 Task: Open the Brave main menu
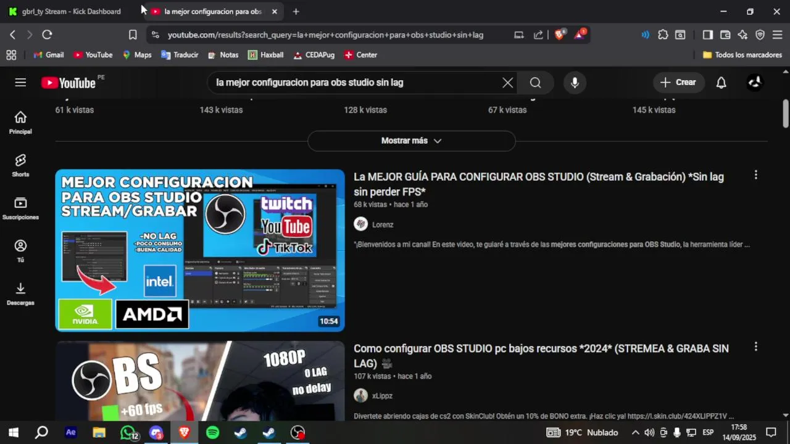pyautogui.click(x=777, y=35)
